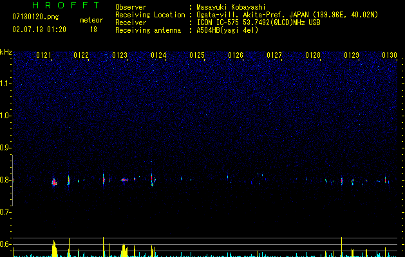The width and height of the screenshot is (405, 257).
Task: Click the vertical echo below 0124
Action: (x=152, y=180)
